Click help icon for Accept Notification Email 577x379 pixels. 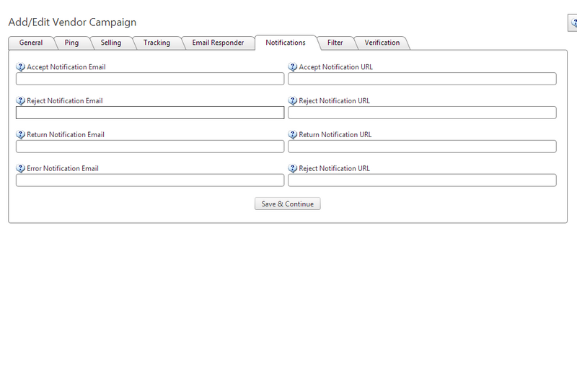pos(20,67)
